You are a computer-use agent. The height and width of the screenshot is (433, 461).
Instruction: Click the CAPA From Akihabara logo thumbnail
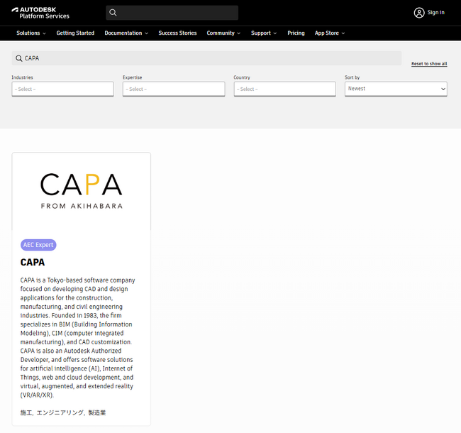click(x=81, y=191)
